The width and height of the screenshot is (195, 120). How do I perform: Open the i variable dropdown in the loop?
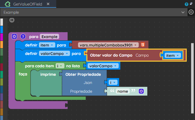(60, 66)
